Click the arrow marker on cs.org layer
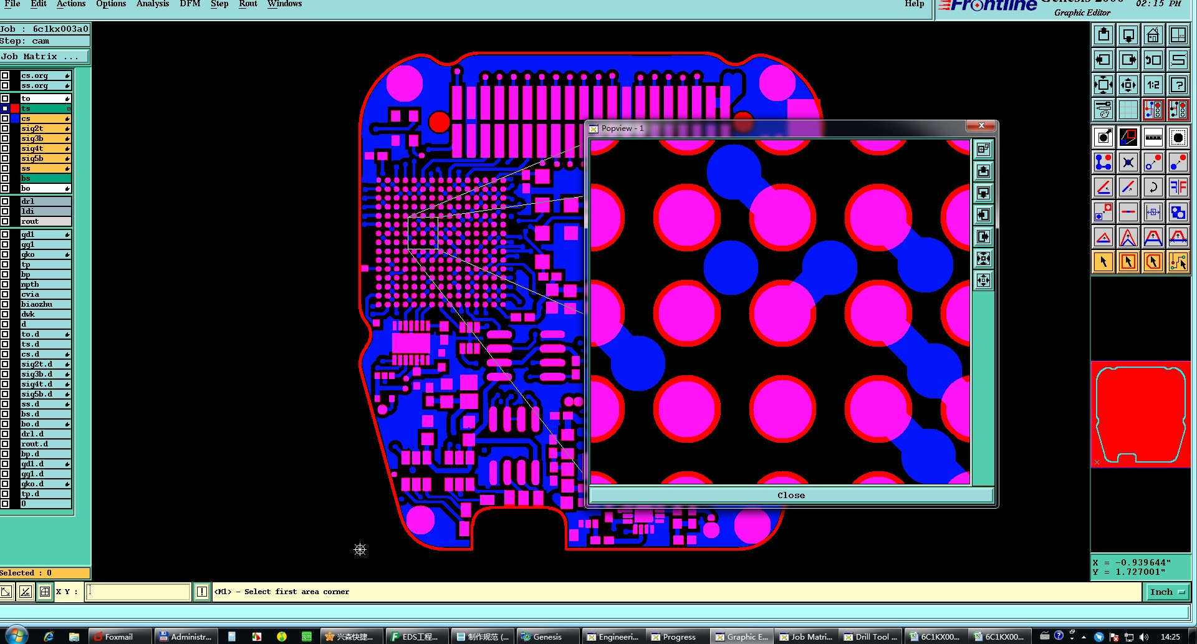Image resolution: width=1197 pixels, height=644 pixels. tap(67, 75)
